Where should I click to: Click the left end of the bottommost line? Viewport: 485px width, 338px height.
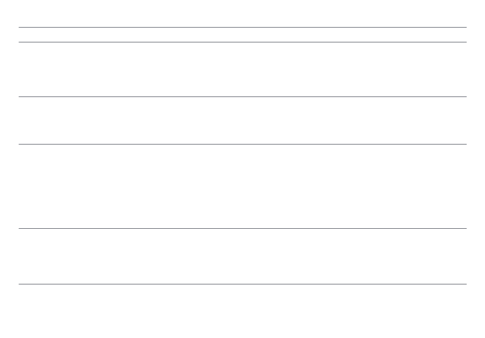coord(19,284)
